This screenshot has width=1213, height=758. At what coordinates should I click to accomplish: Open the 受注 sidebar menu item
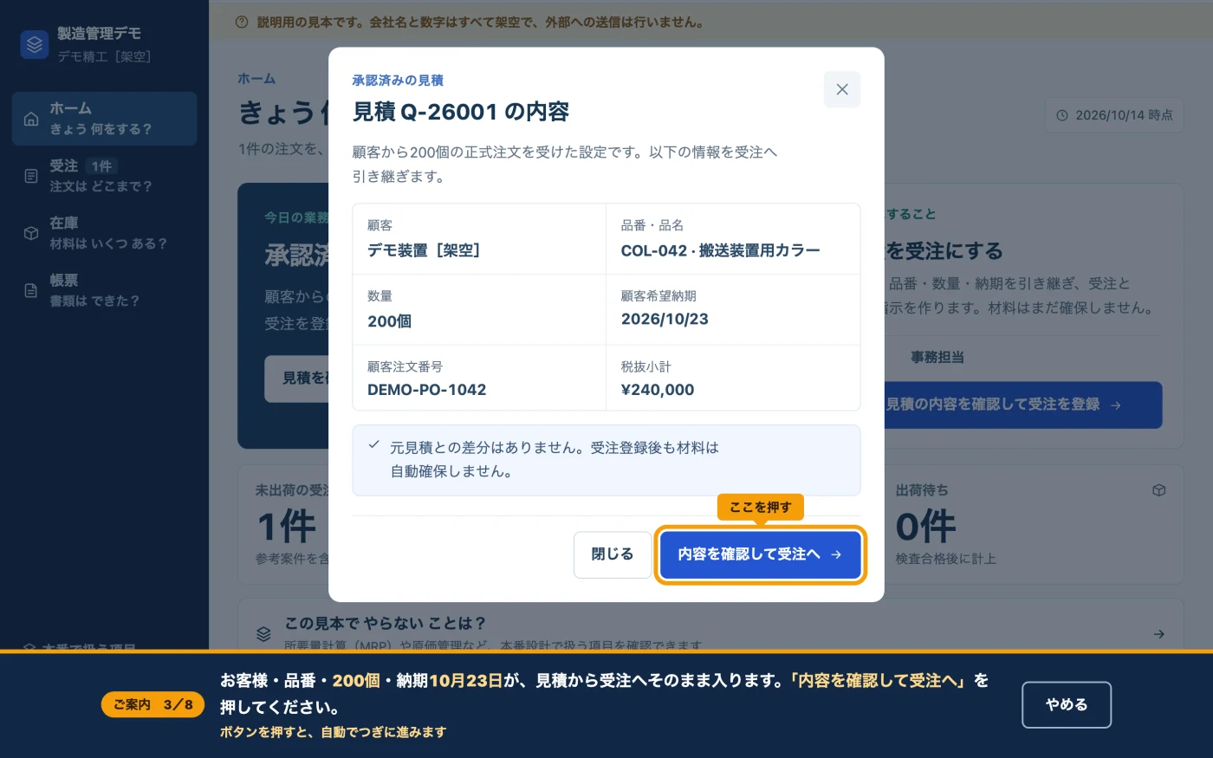click(x=104, y=176)
